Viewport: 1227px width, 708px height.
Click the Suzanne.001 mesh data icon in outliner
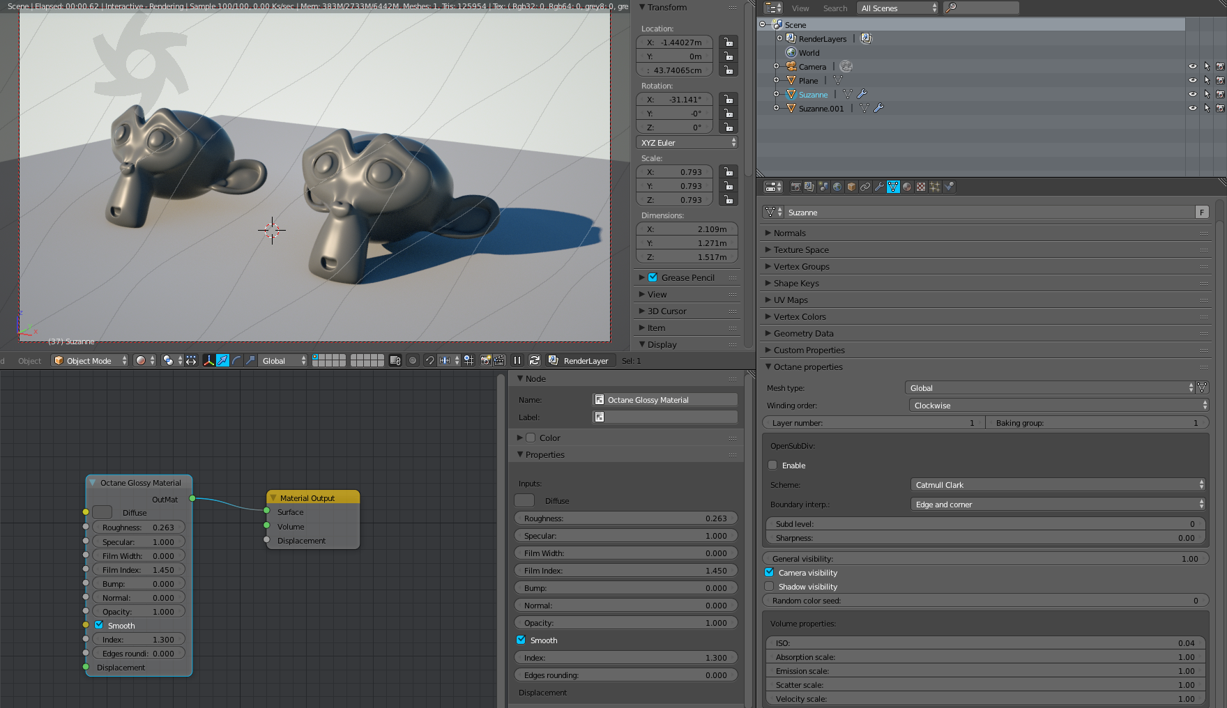pyautogui.click(x=864, y=108)
